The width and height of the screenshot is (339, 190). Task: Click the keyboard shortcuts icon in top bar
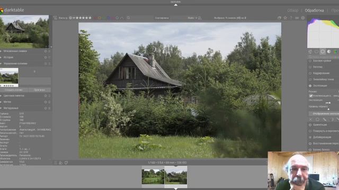click(x=297, y=18)
